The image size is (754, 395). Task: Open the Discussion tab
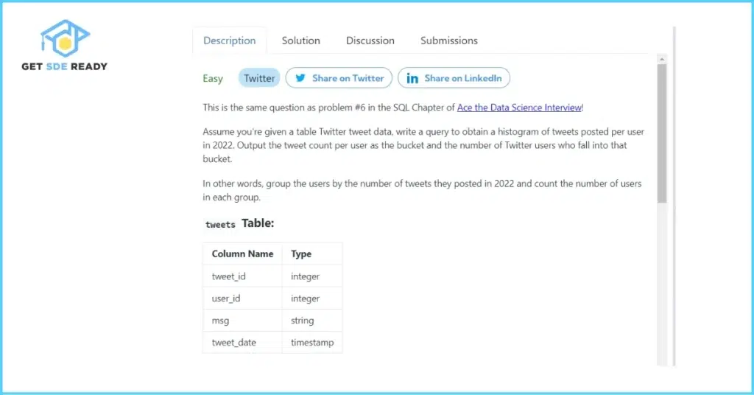tap(370, 41)
